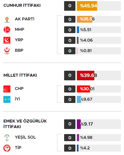
Task: Click the İYİ party sun logo
Action: 7,99
